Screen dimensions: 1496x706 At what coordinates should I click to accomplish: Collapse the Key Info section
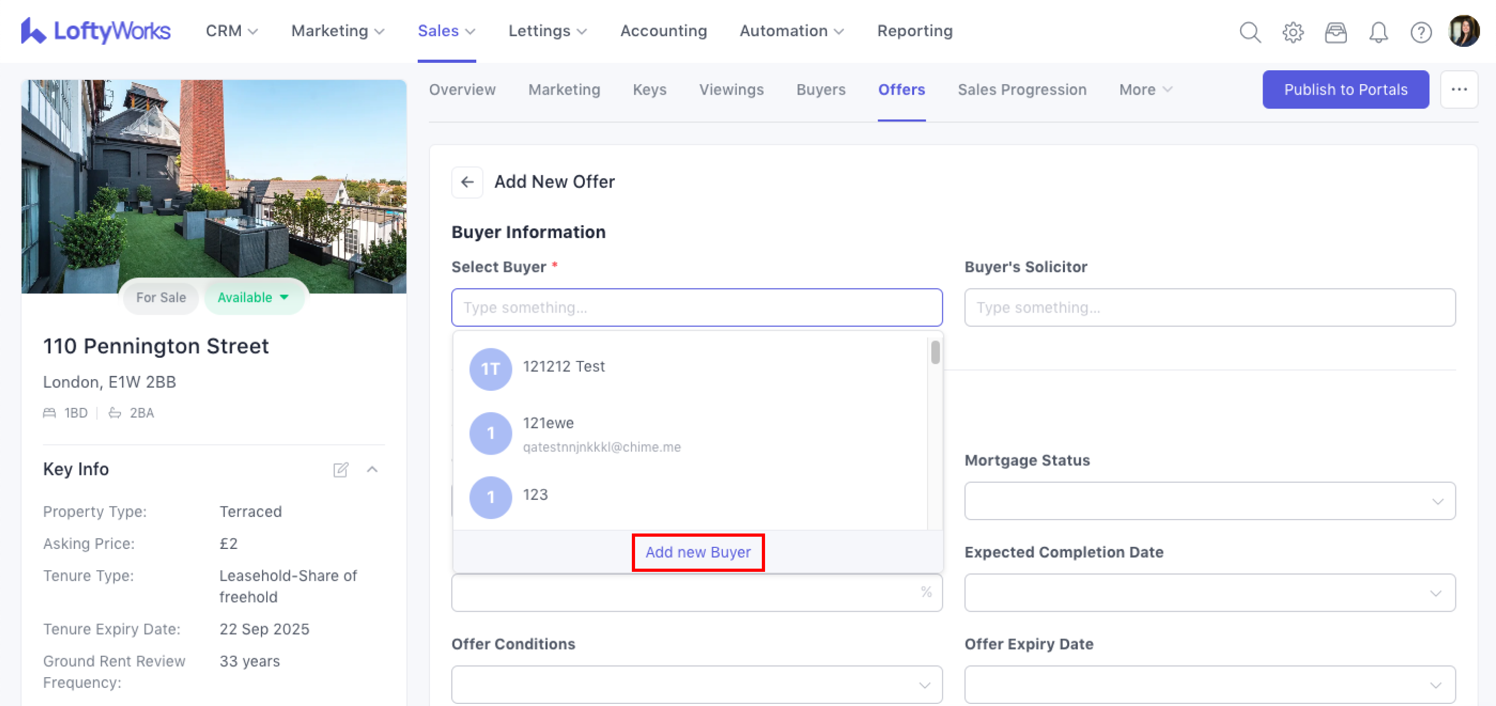coord(372,469)
